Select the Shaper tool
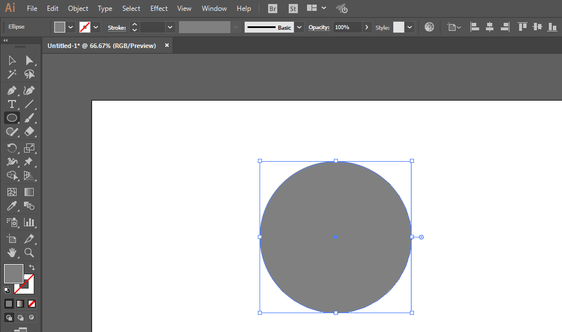The height and width of the screenshot is (332, 562). pyautogui.click(x=12, y=132)
